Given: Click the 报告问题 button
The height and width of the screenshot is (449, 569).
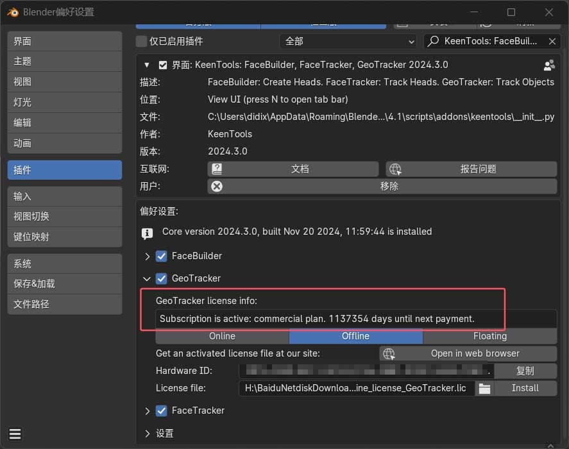Looking at the screenshot, I should pyautogui.click(x=471, y=169).
